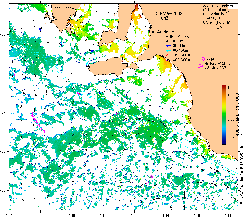The height and width of the screenshot is (219, 244).
Task: Click the longitude axis label 141
Action: (x=228, y=215)
